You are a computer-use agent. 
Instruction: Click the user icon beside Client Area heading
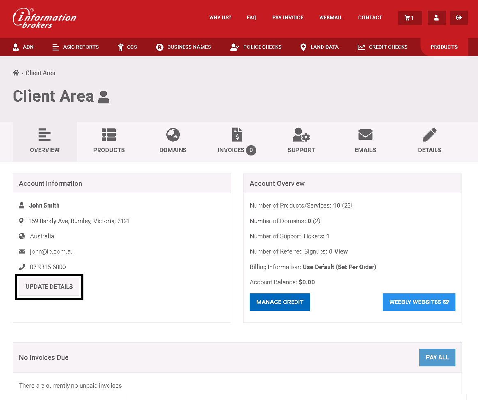[x=103, y=97]
